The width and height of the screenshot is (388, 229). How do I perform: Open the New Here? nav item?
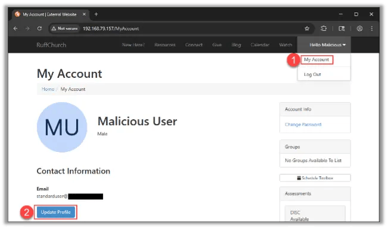[x=133, y=45]
